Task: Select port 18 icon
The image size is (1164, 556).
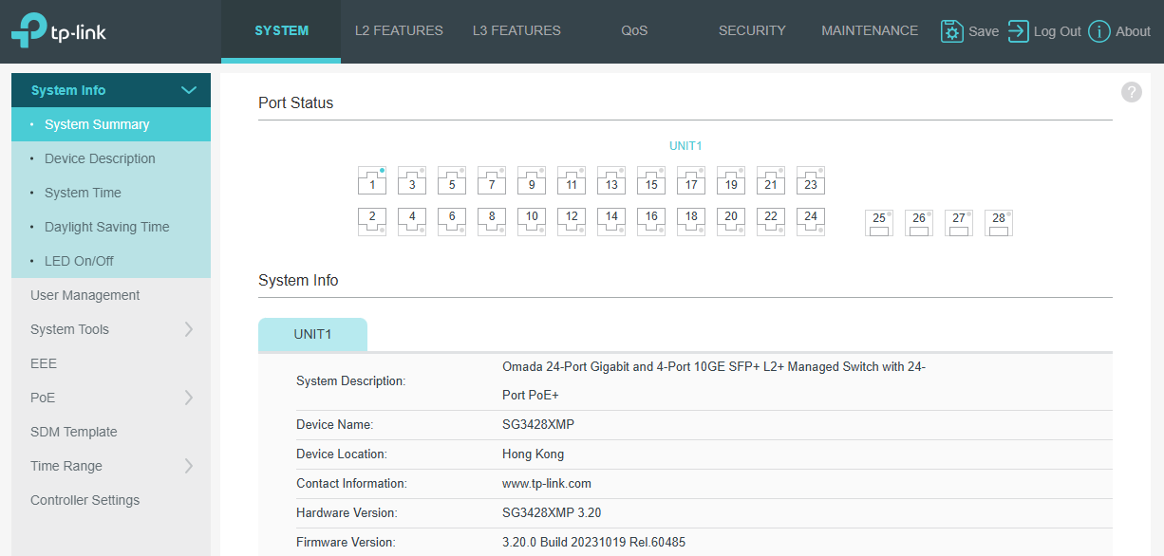Action: click(x=691, y=221)
